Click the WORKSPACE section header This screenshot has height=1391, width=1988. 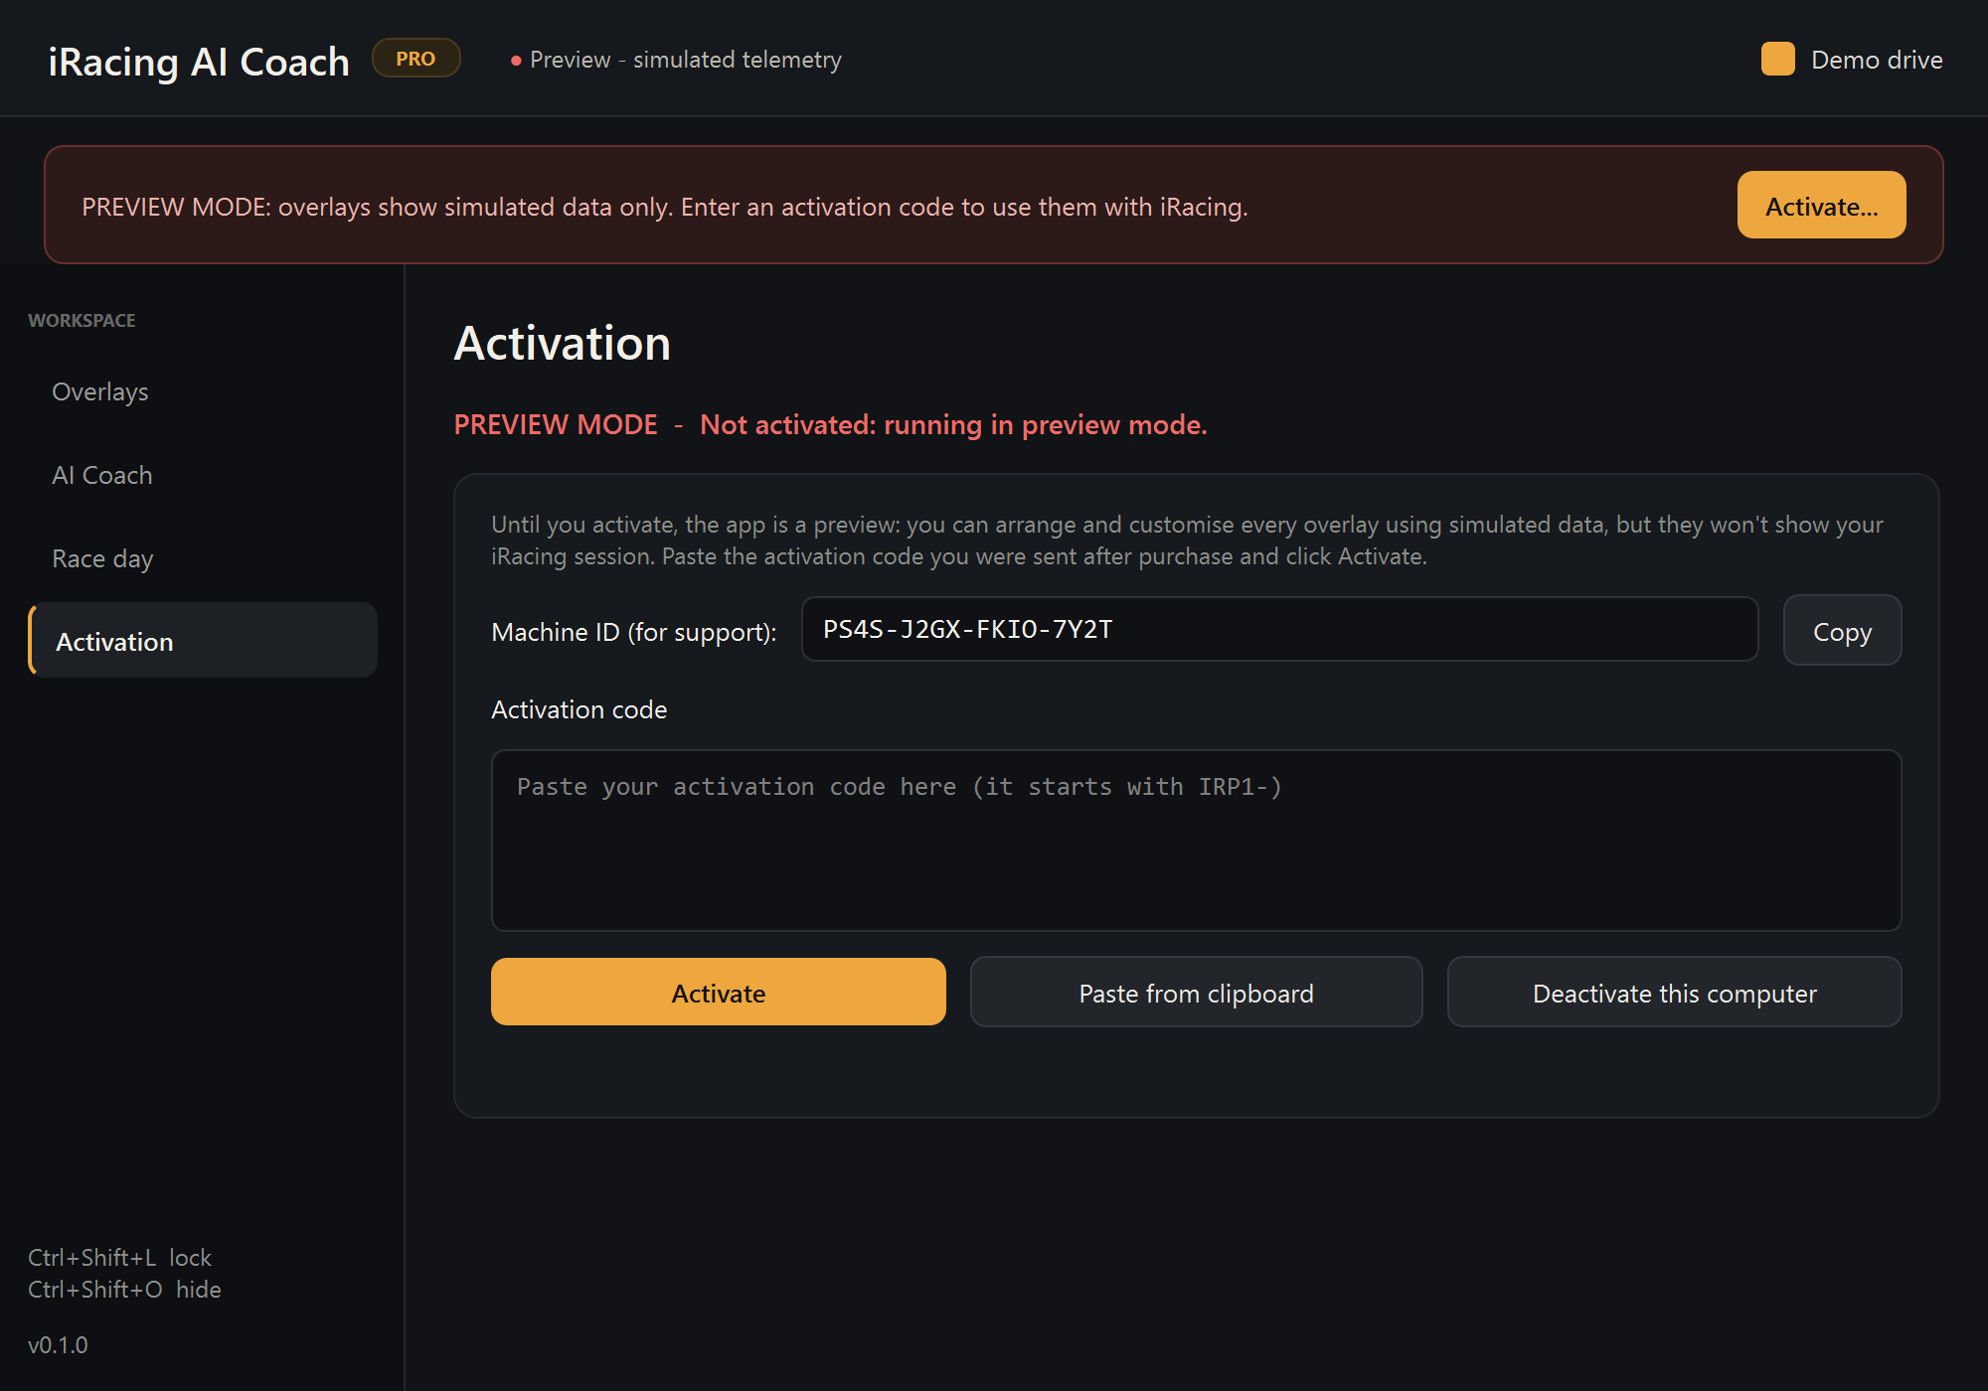[82, 321]
